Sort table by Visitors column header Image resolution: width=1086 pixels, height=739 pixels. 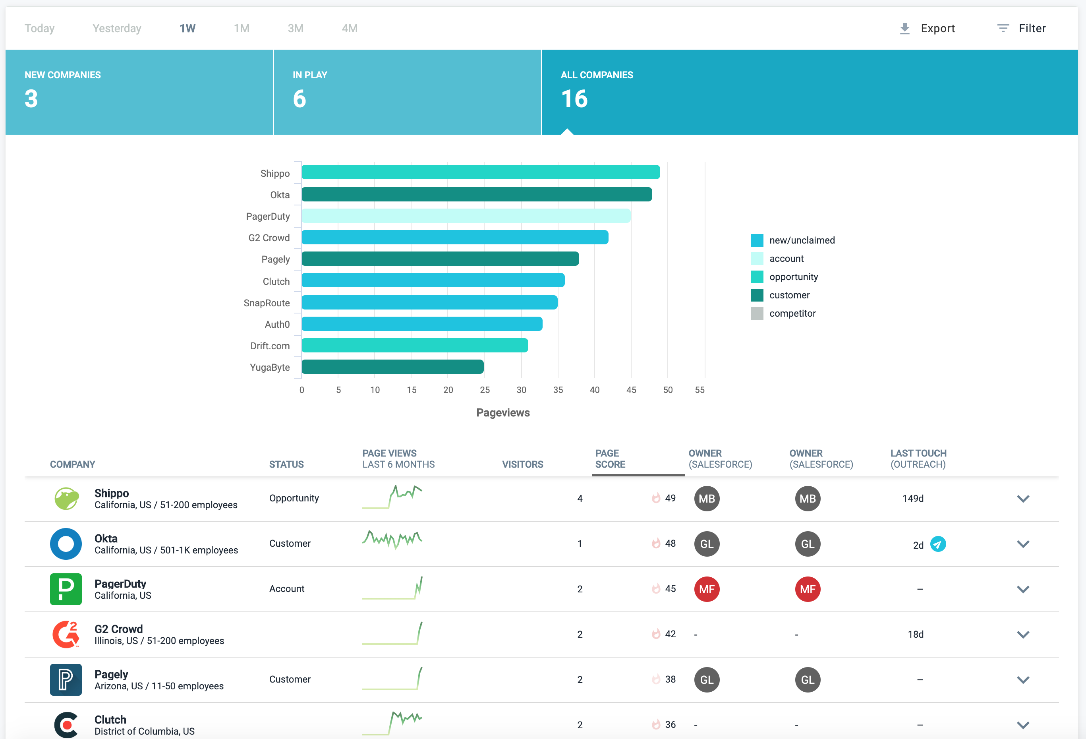click(522, 464)
